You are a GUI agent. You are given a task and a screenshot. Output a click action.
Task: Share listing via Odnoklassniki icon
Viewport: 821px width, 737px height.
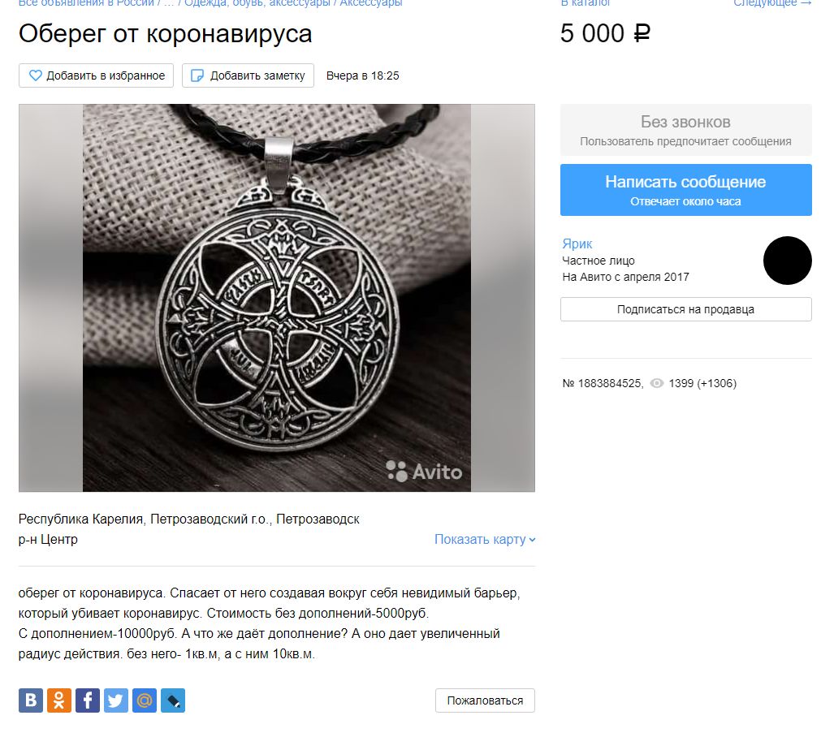59,700
